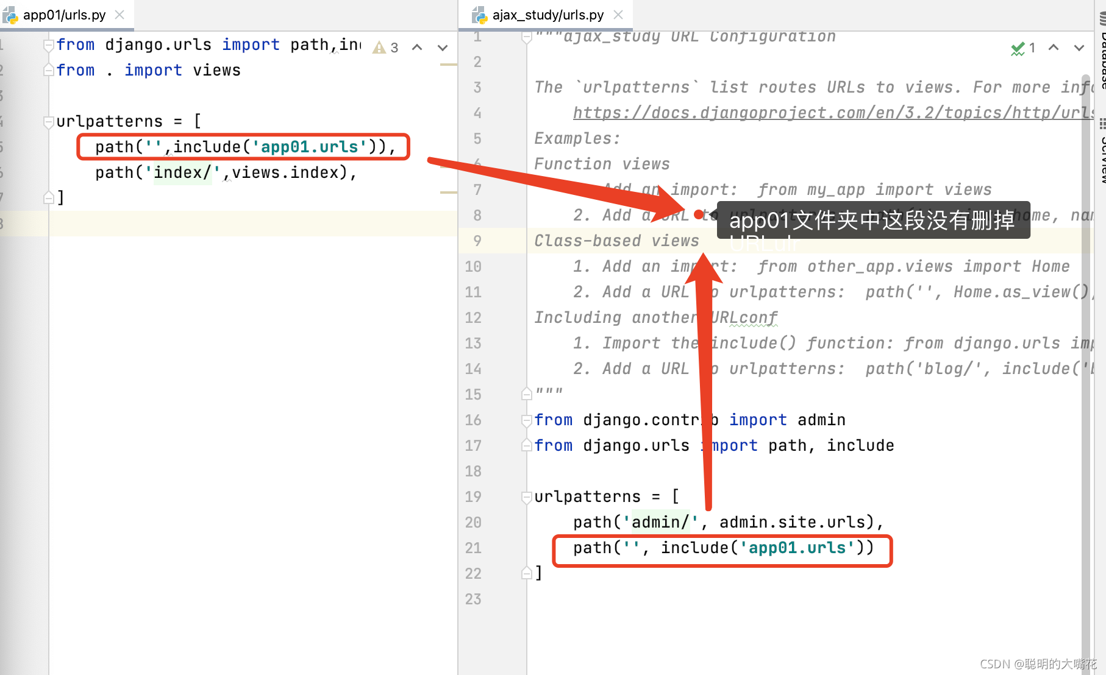Collapse urlpatterns fold at line 19

click(527, 497)
